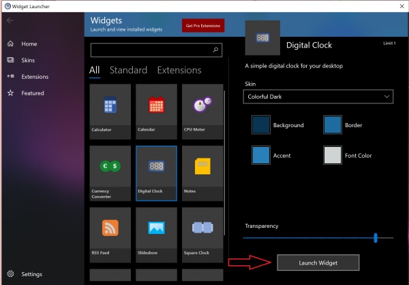Click the 'Transparency' label
Viewport: 409px width, 285px height.
click(261, 226)
